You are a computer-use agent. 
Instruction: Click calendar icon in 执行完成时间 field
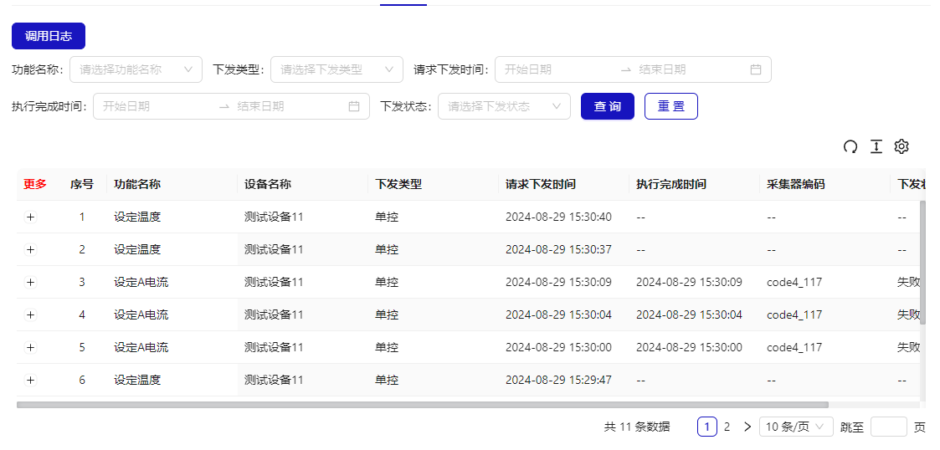point(354,107)
